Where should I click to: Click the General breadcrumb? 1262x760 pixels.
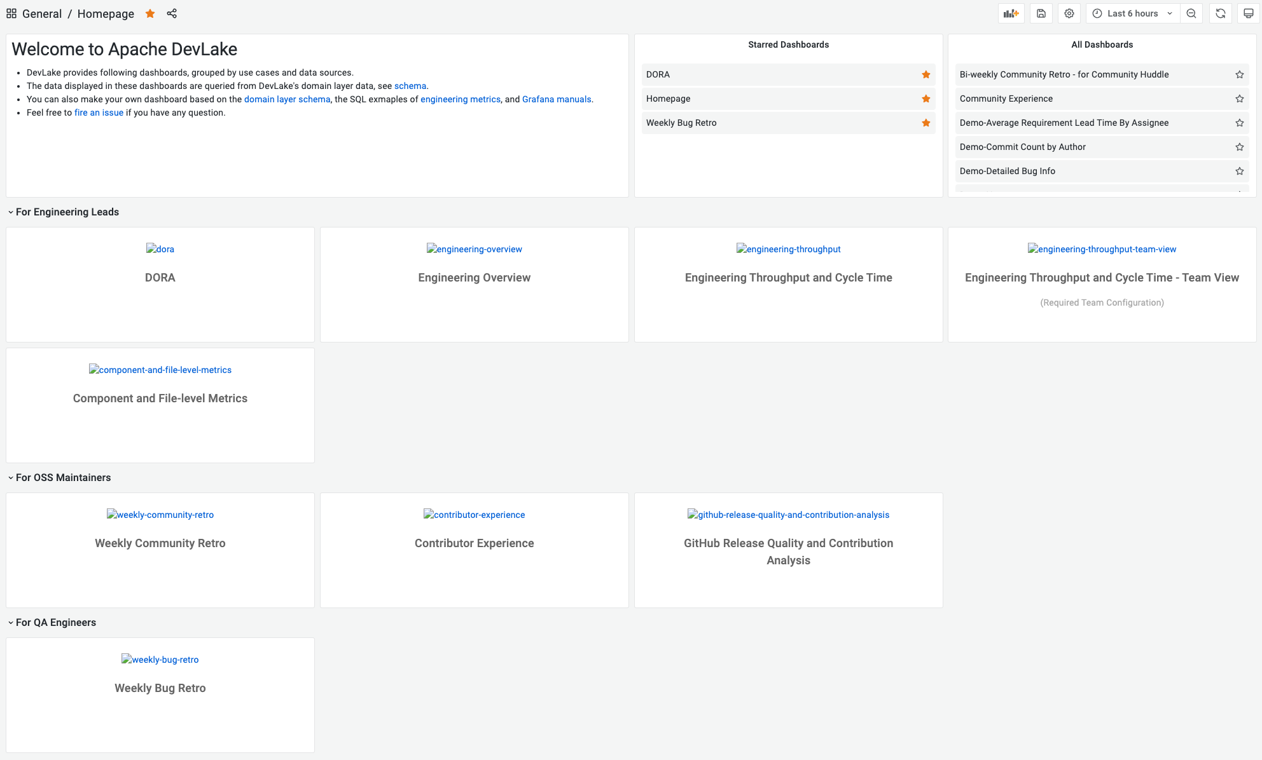click(42, 14)
